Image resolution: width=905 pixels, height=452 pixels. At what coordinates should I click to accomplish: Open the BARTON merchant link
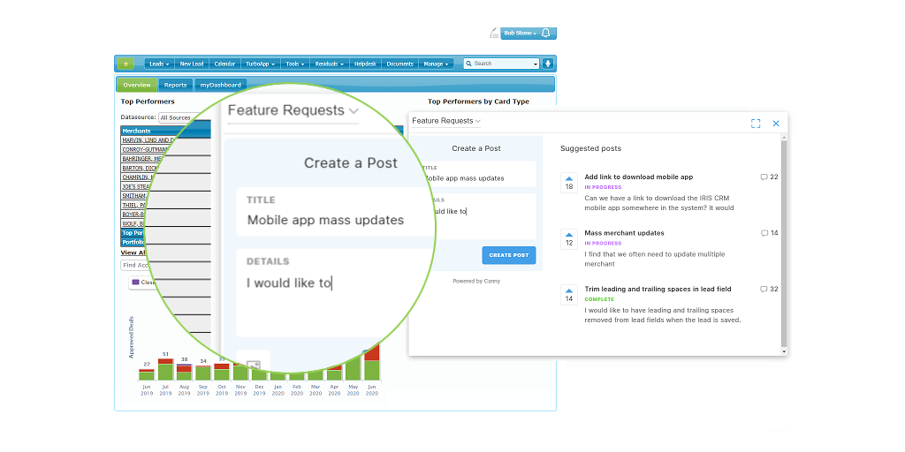click(141, 168)
